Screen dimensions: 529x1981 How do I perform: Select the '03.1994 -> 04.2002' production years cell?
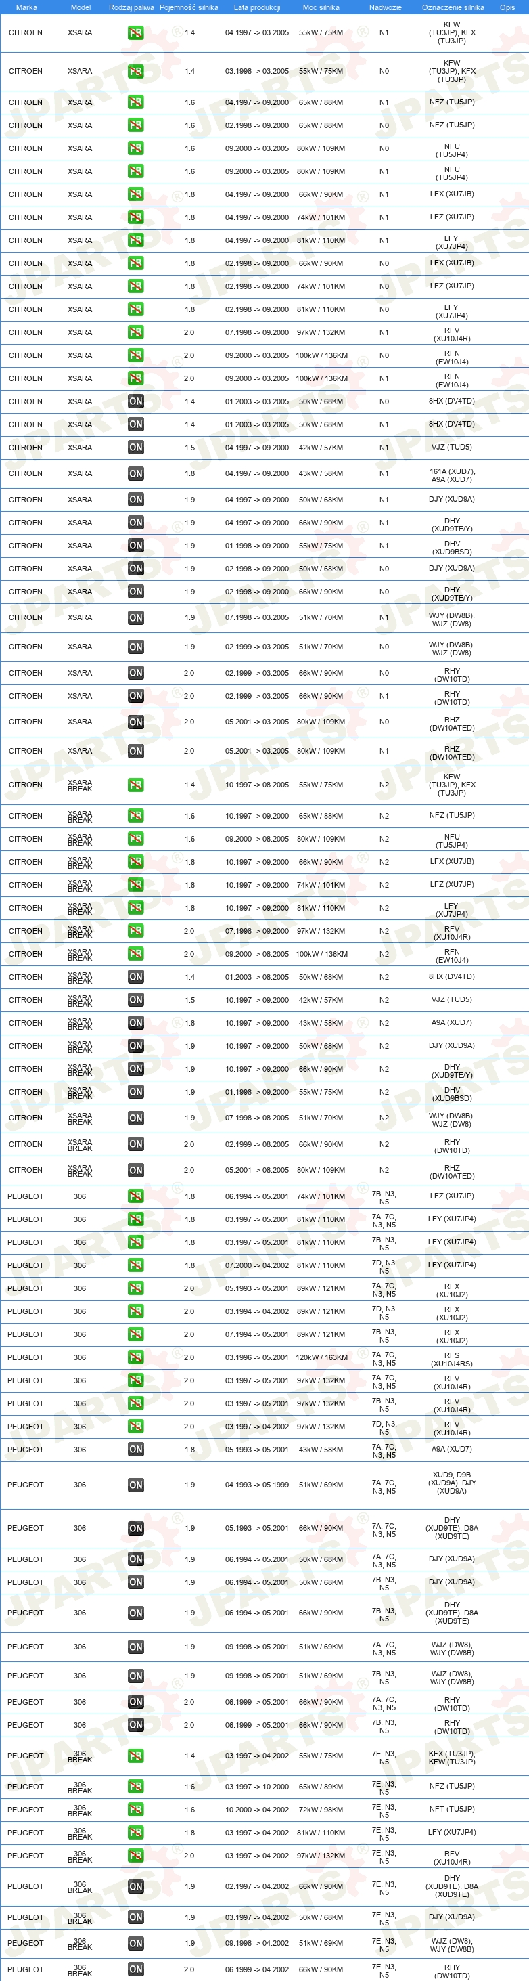tap(257, 1312)
